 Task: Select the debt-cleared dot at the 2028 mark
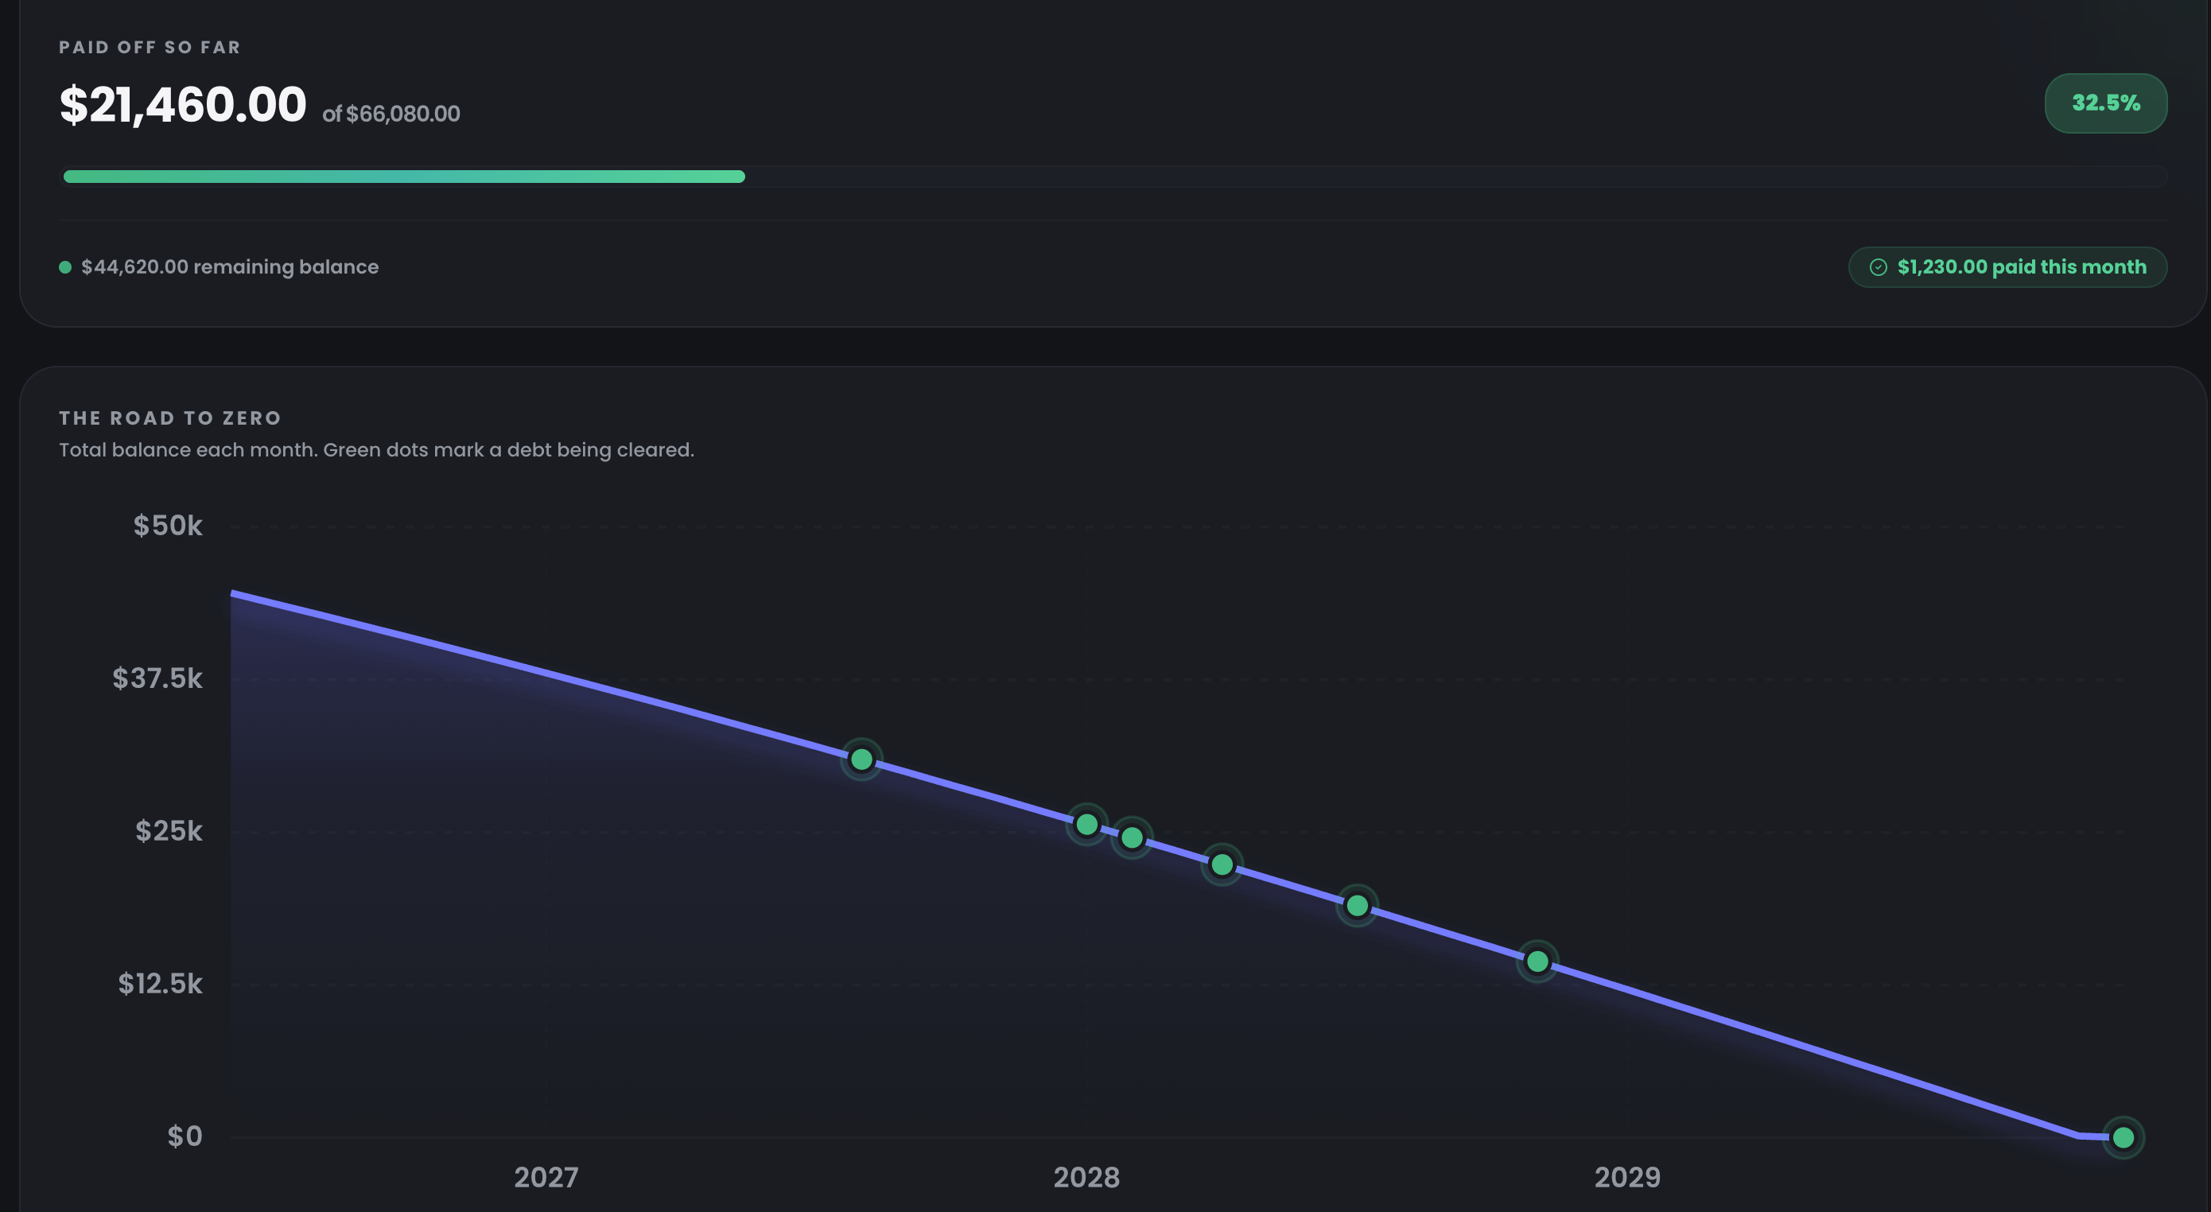tap(1086, 825)
